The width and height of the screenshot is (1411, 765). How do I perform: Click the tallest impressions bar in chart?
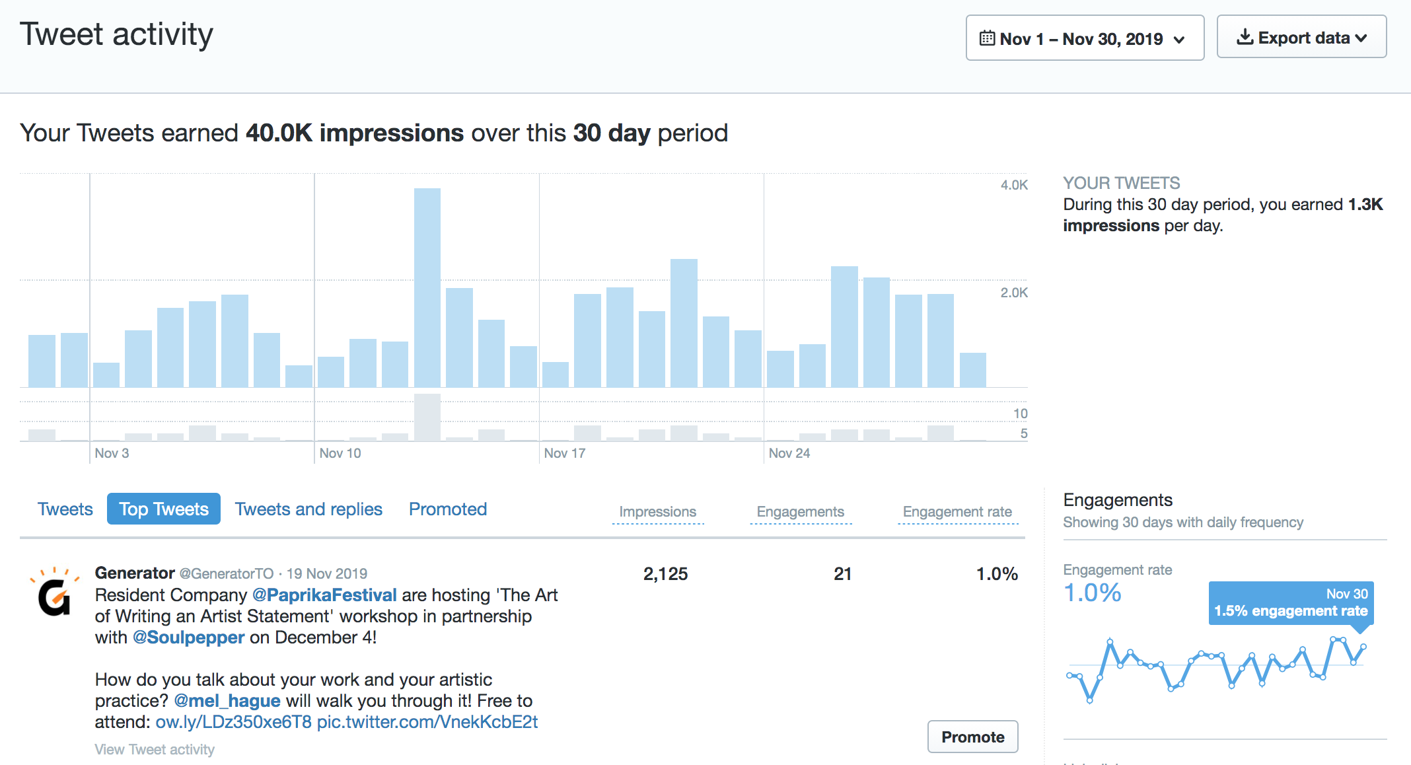(x=427, y=287)
